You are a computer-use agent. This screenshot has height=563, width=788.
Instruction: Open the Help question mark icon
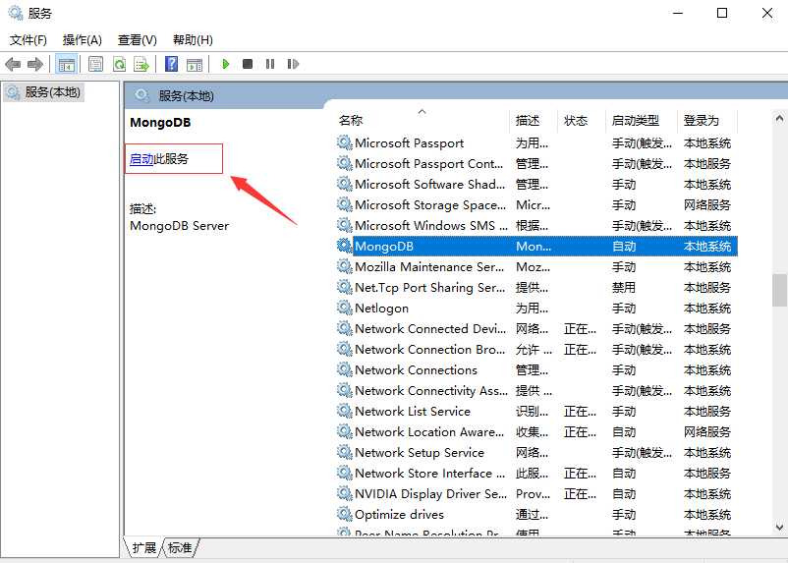171,64
